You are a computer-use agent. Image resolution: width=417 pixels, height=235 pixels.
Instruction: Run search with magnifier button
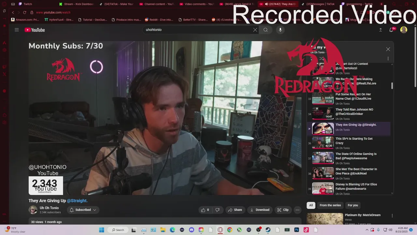pyautogui.click(x=266, y=30)
